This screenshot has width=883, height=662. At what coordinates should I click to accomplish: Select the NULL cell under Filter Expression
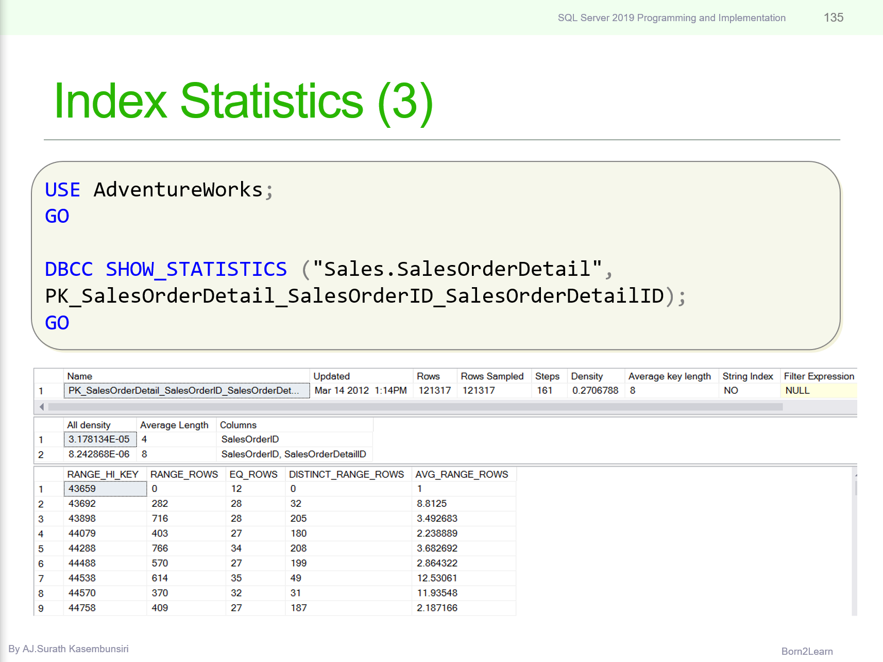[x=797, y=391]
